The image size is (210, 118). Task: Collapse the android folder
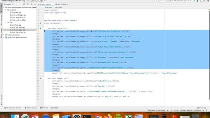point(6,10)
